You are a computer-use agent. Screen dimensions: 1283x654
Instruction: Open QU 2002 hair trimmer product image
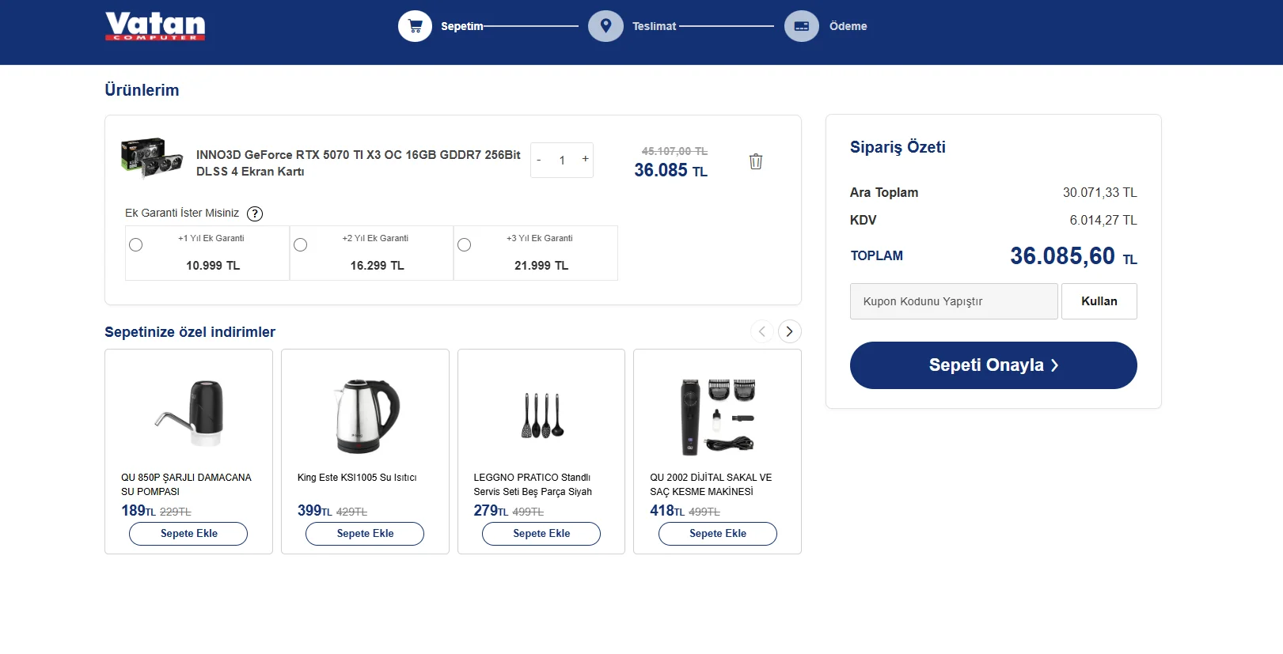pyautogui.click(x=717, y=416)
